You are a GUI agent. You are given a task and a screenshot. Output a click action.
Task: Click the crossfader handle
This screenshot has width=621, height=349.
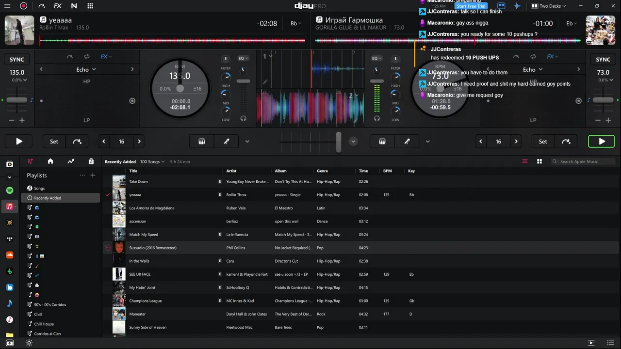pyautogui.click(x=338, y=142)
